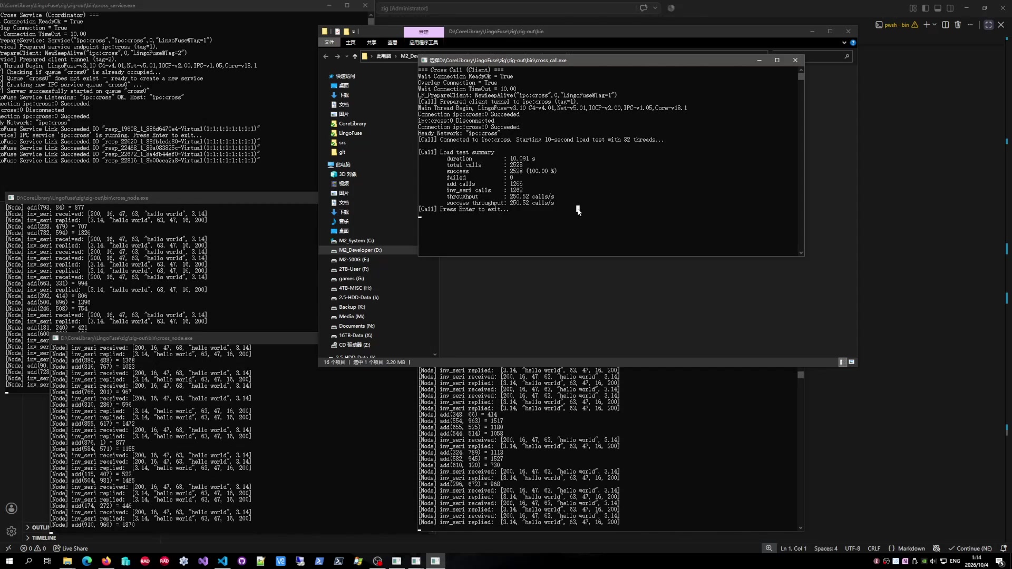Click Live Share in status bar
This screenshot has height=569, width=1012.
point(71,548)
